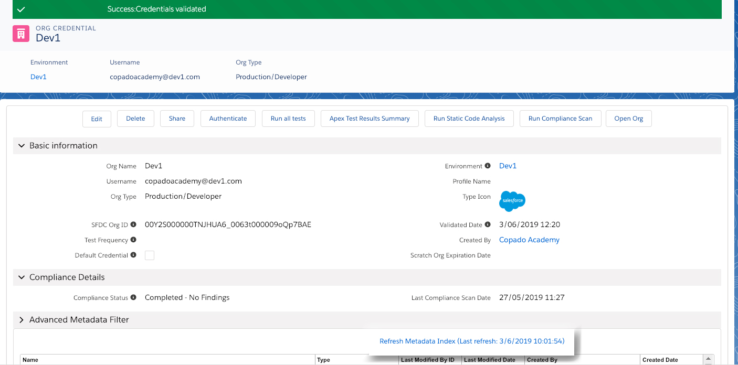This screenshot has width=738, height=365.
Task: Click Completed - No Findings status text
Action: pyautogui.click(x=187, y=297)
